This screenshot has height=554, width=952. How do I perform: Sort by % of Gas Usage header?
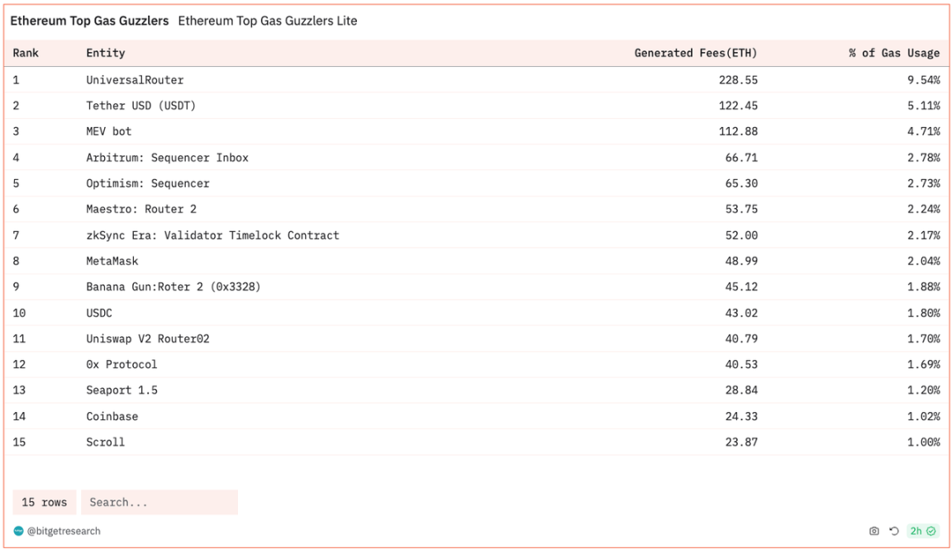(893, 53)
